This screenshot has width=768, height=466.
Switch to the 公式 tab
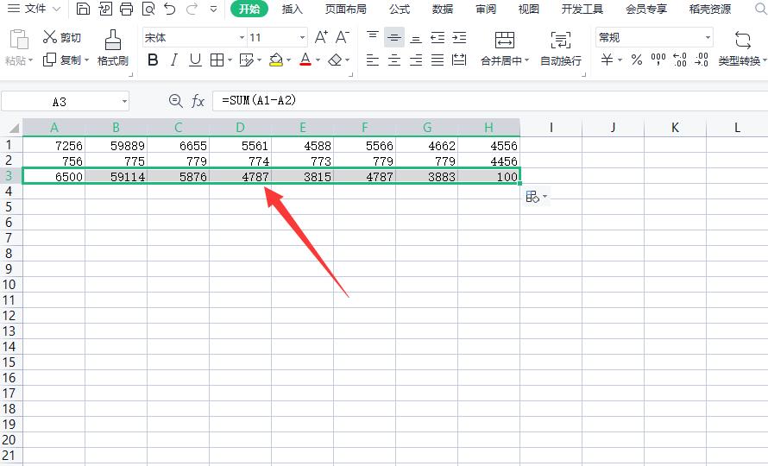(x=400, y=9)
